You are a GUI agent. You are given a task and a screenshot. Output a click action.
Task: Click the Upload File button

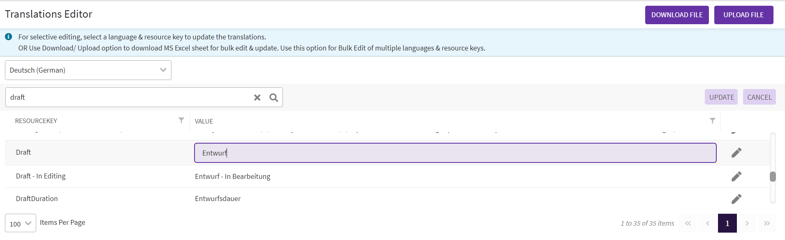tap(743, 15)
